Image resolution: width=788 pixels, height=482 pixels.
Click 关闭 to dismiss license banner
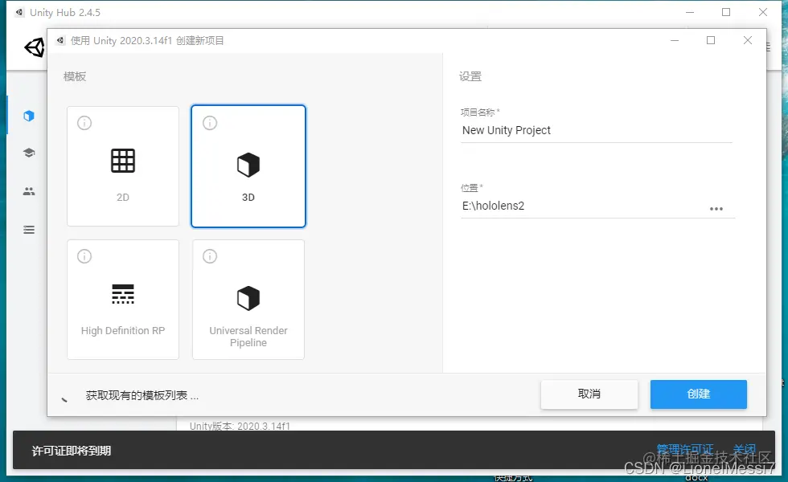[x=745, y=449]
